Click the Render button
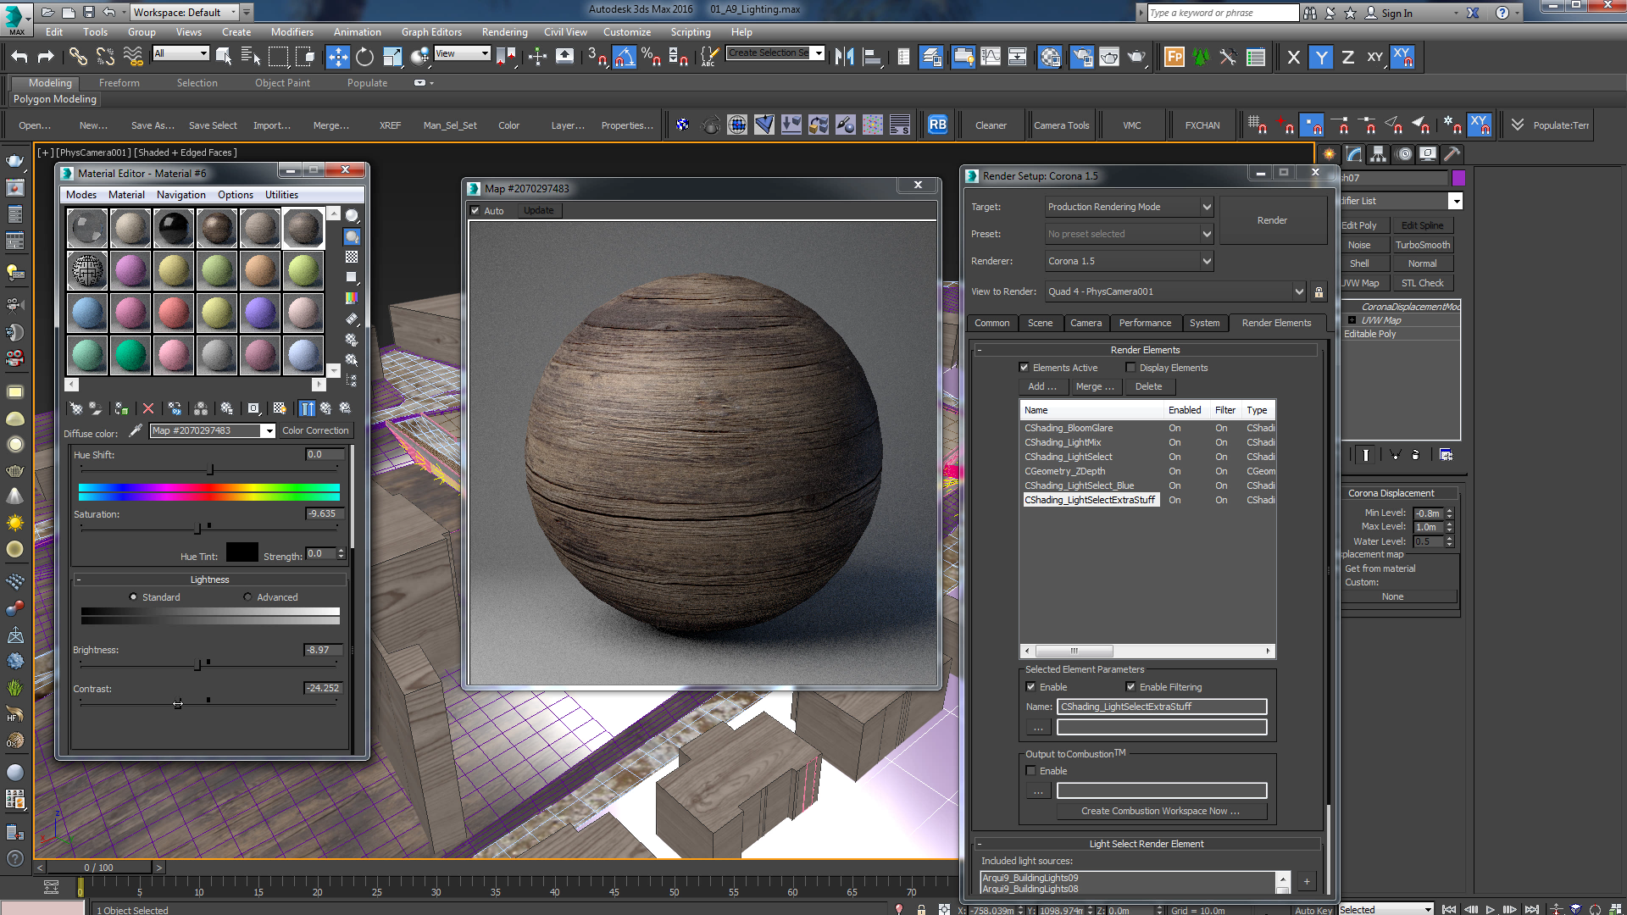The image size is (1627, 915). [x=1272, y=220]
